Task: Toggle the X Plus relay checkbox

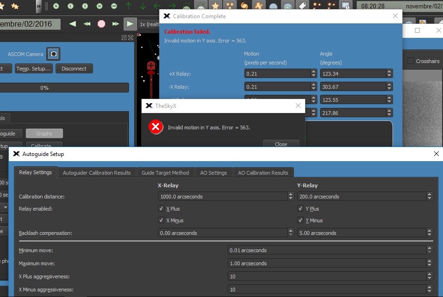Action: 161,209
